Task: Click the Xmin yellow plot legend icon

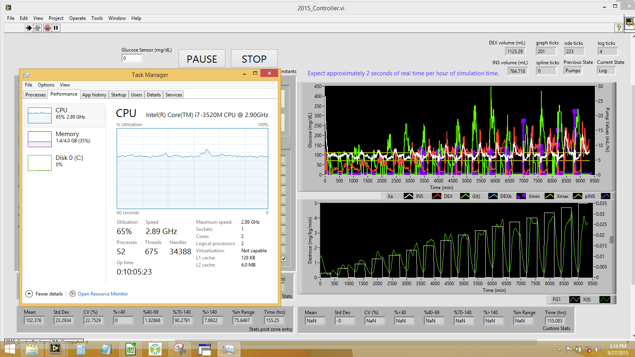Action: [549, 196]
